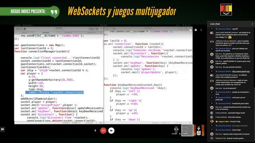This screenshot has width=255, height=143.
Task: Switch to the second, active tab in left editor
Action: [x=46, y=33]
